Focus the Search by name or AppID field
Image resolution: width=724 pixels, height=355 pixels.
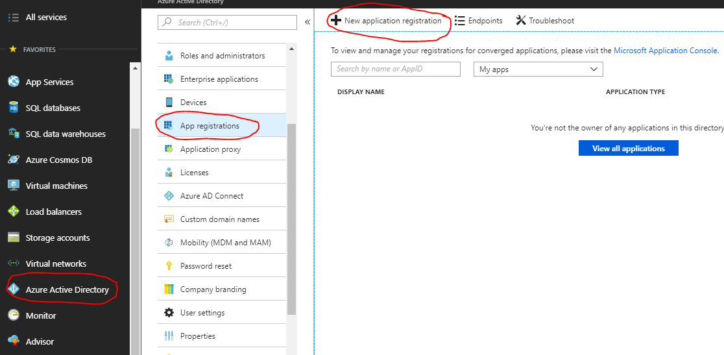pyautogui.click(x=396, y=69)
